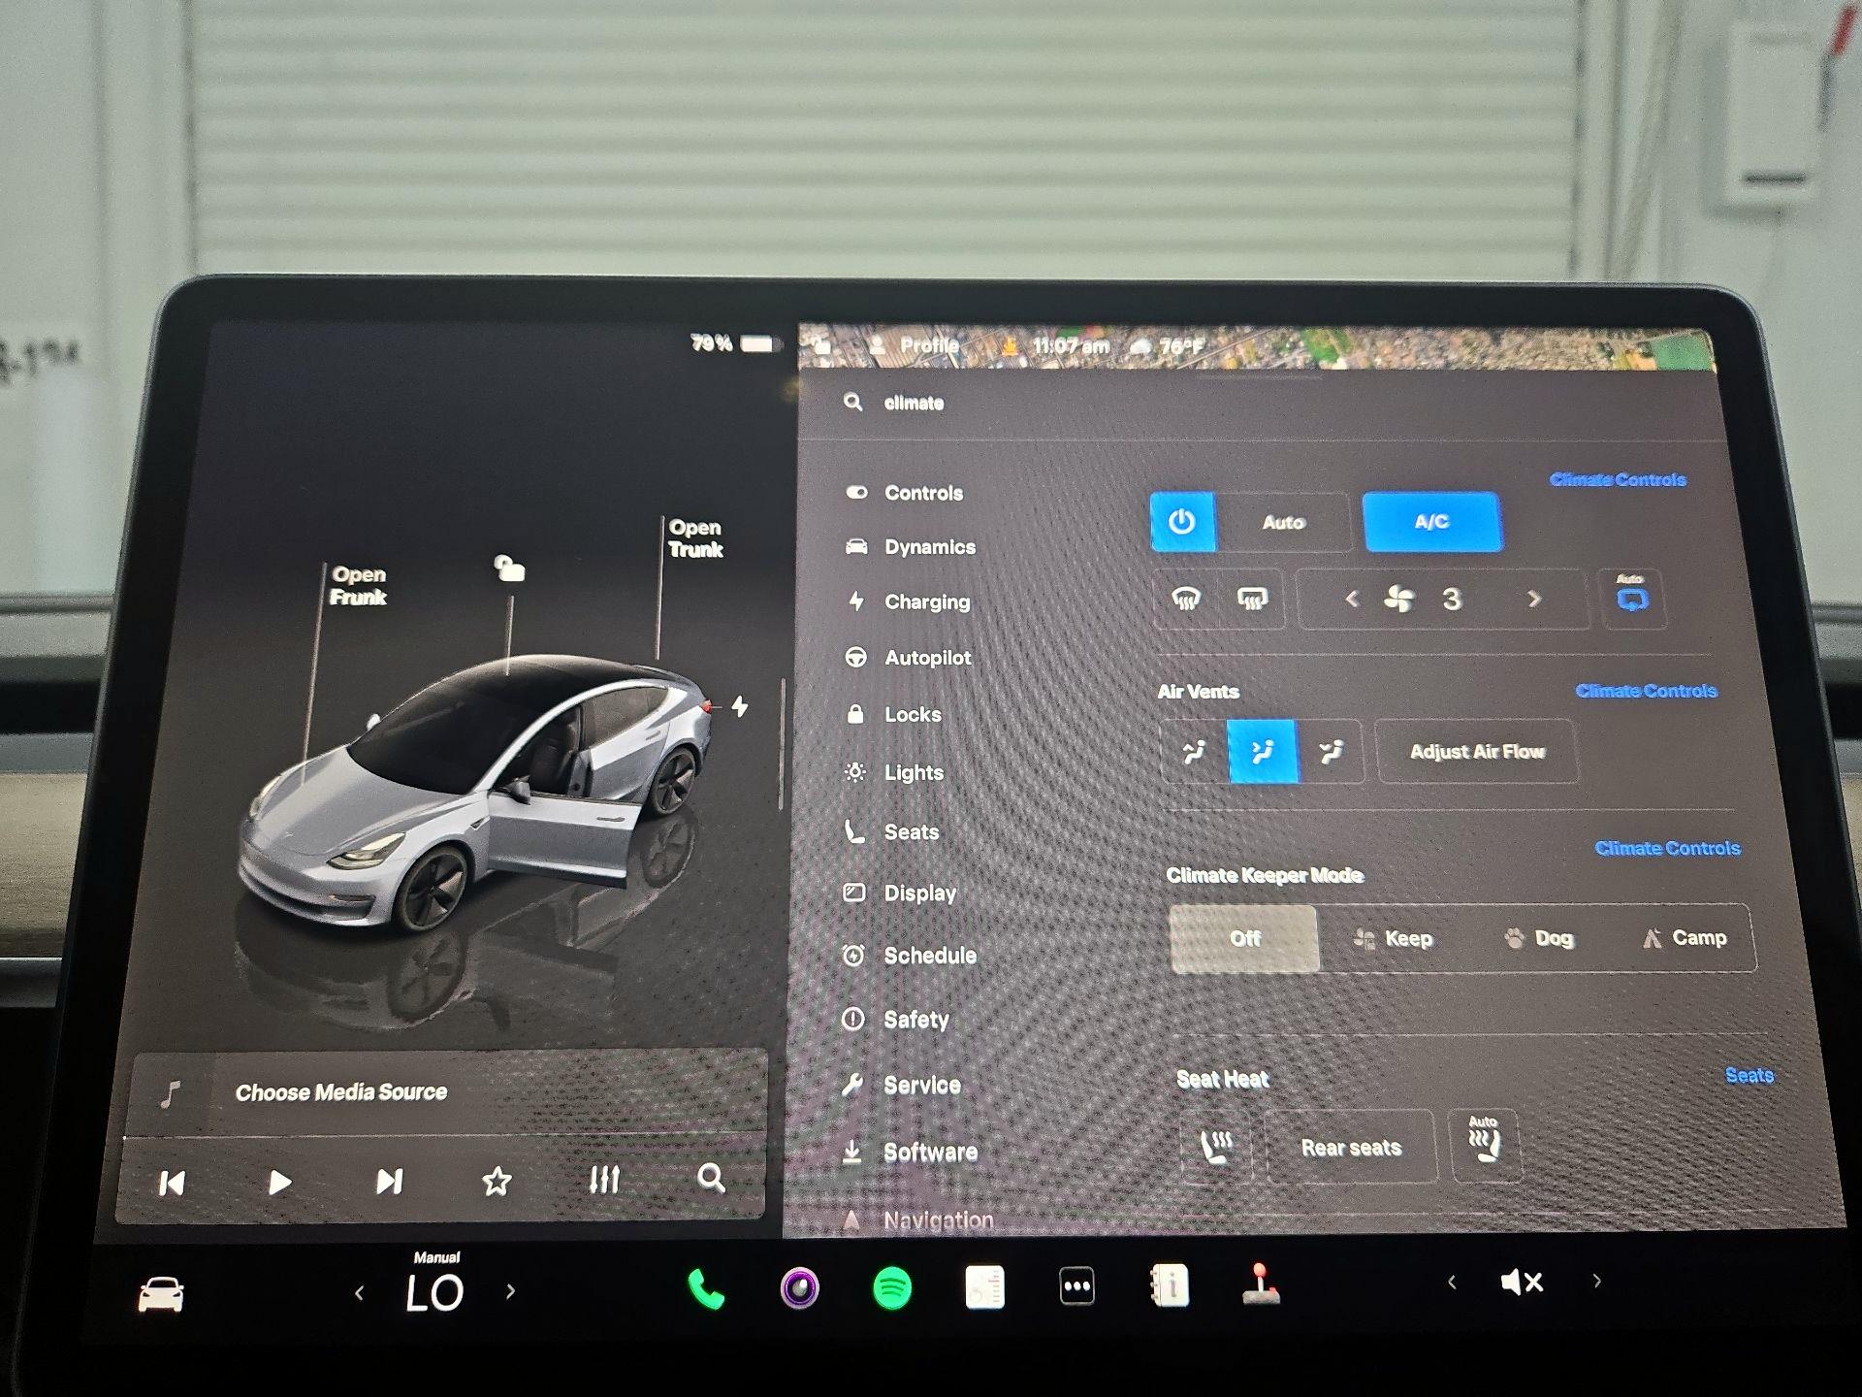Toggle the climate power button

point(1182,522)
